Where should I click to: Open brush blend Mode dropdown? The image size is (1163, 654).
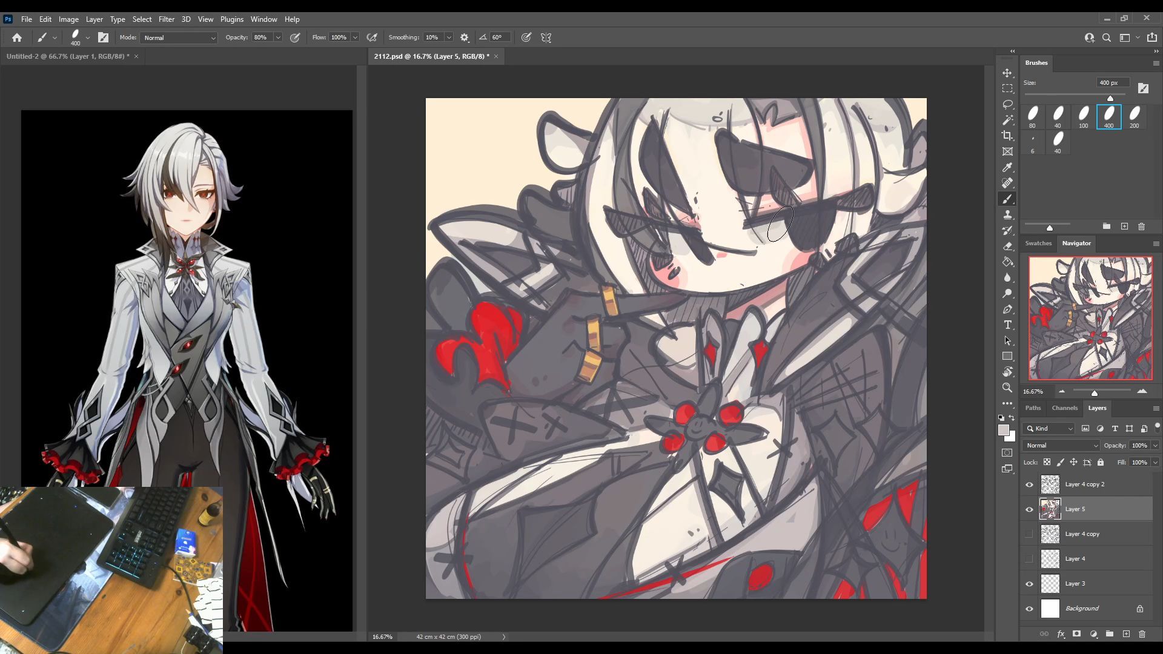pos(179,38)
